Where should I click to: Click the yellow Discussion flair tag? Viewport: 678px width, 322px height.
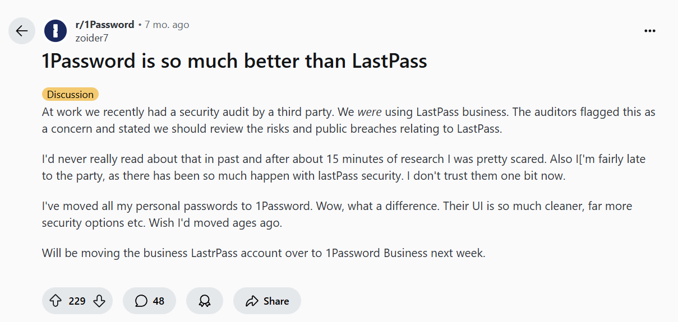[70, 95]
